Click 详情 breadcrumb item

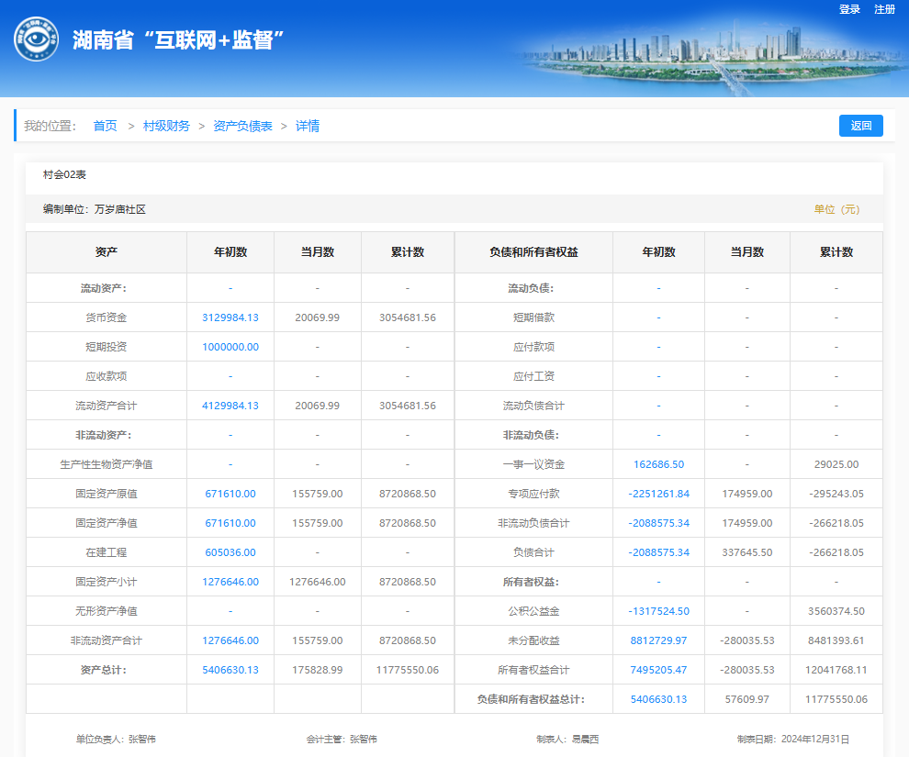[308, 126]
